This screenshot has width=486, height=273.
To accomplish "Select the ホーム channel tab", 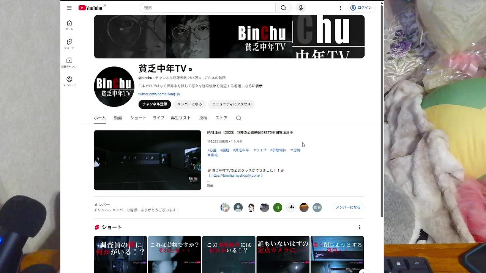I will (x=100, y=118).
